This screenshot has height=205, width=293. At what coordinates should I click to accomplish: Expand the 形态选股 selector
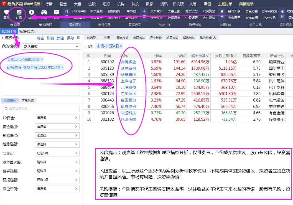(x=57, y=135)
